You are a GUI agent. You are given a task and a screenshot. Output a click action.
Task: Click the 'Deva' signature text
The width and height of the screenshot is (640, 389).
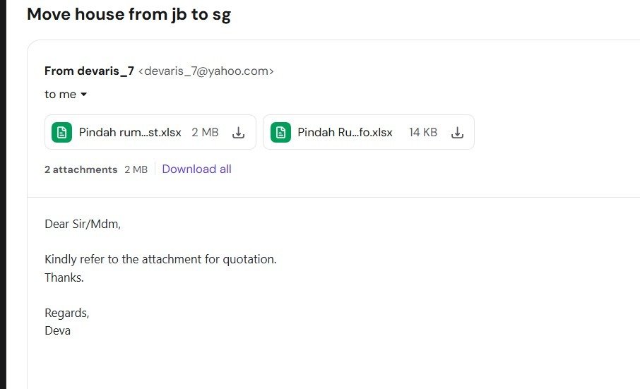click(x=57, y=330)
